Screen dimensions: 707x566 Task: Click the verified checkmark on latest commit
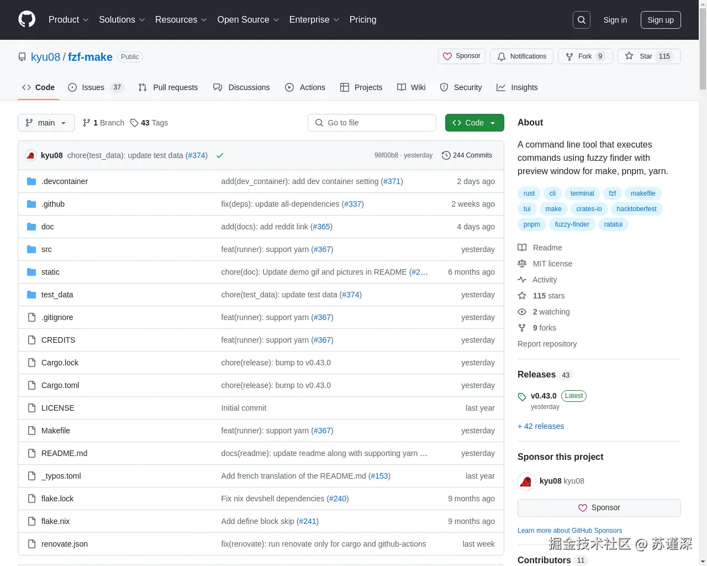click(x=219, y=155)
